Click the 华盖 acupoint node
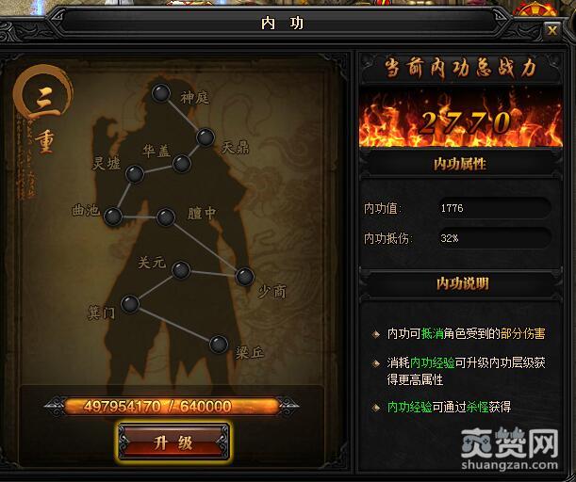576x482 pixels. [181, 164]
